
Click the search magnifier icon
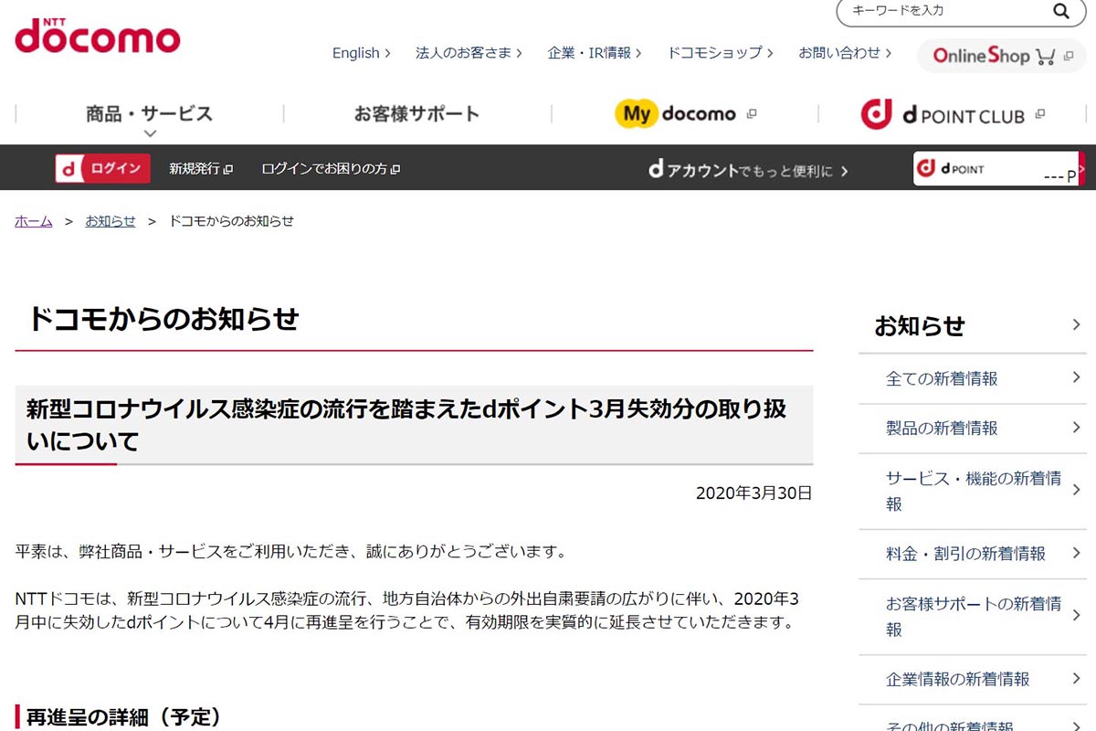pos(1060,11)
